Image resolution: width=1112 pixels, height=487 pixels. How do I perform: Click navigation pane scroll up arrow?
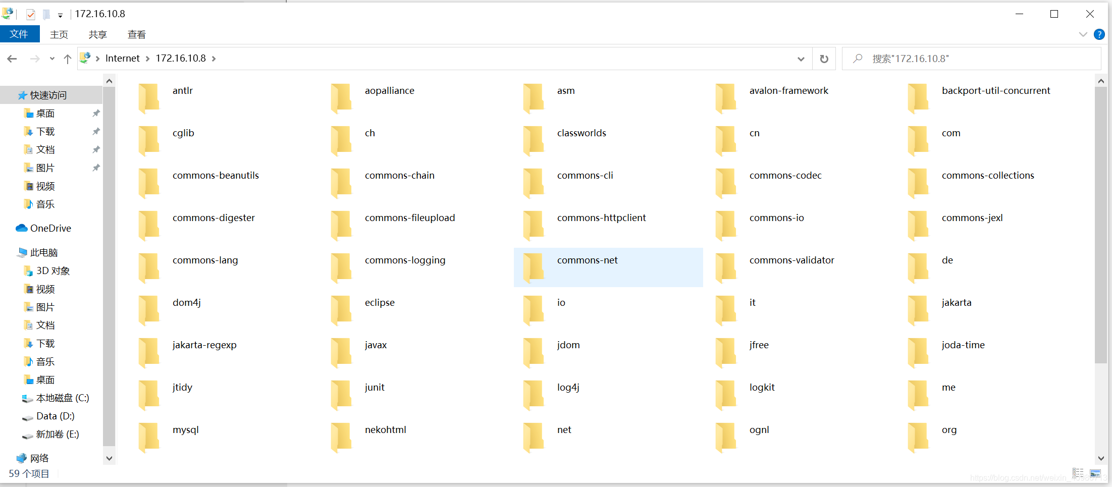pos(109,81)
